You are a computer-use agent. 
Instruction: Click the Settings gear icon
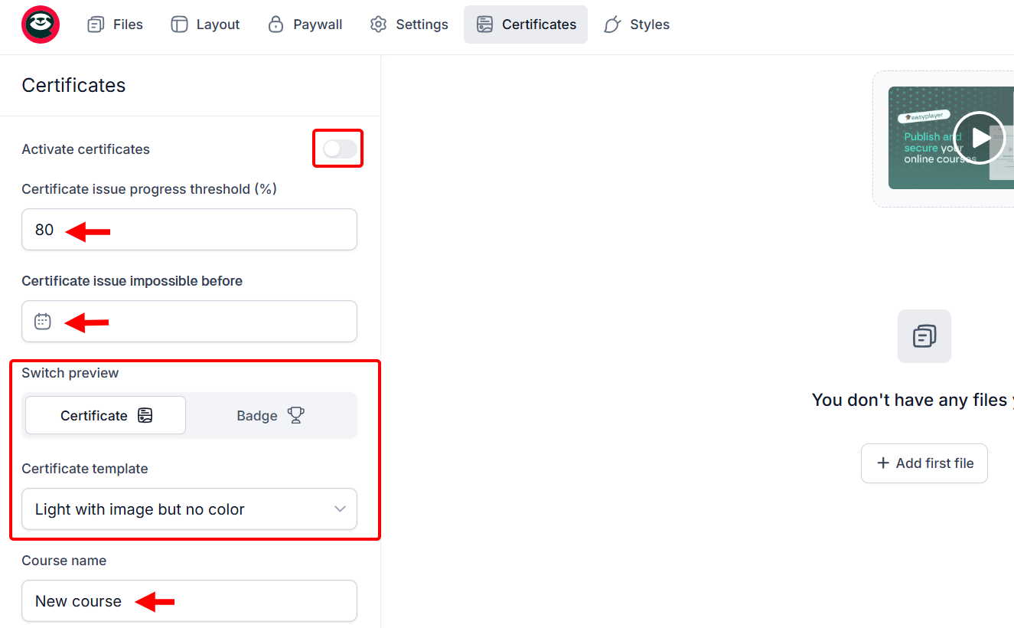378,24
